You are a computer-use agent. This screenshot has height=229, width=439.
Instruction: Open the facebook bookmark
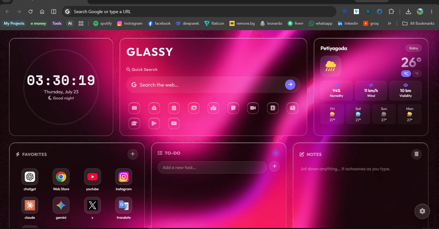[159, 23]
